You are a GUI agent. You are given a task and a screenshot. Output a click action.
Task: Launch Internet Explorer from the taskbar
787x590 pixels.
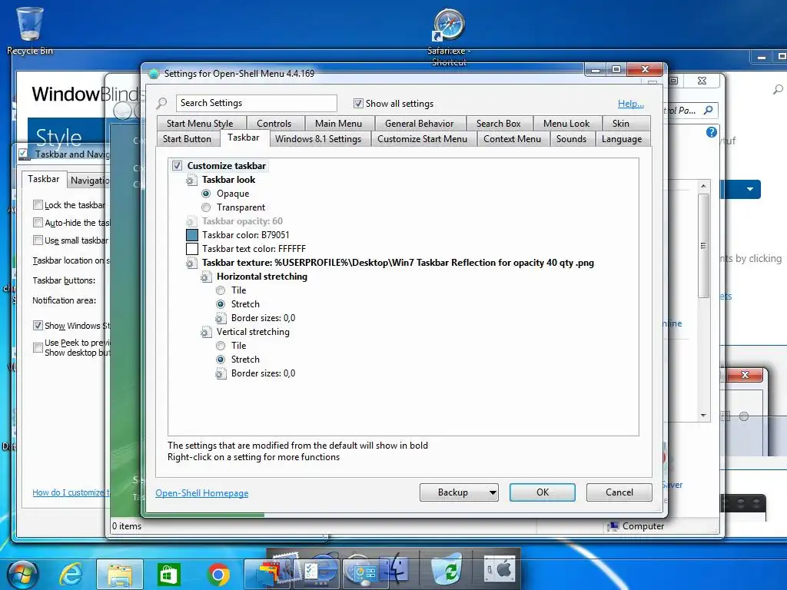[71, 574]
